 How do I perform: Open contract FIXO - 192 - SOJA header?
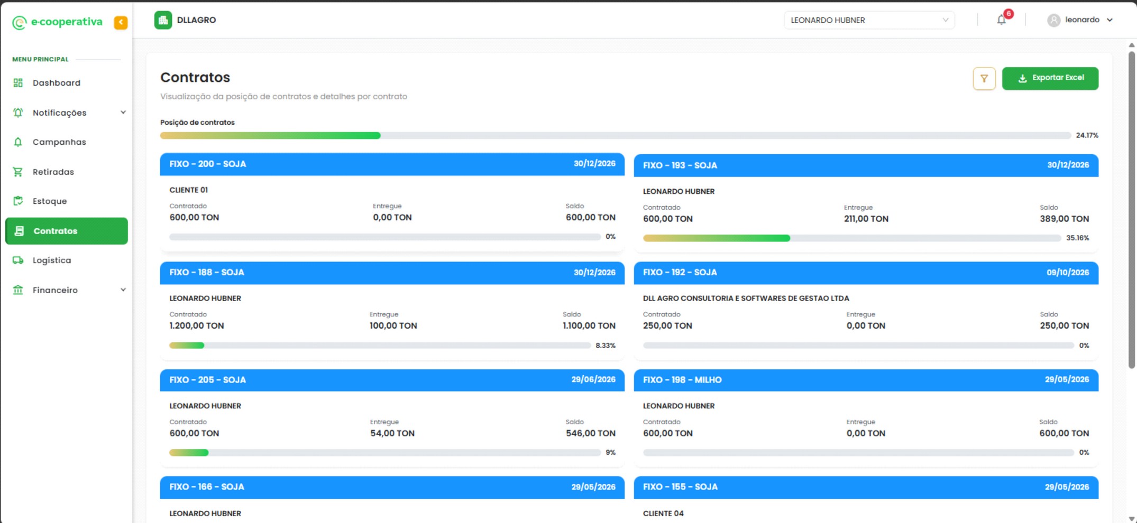click(866, 273)
